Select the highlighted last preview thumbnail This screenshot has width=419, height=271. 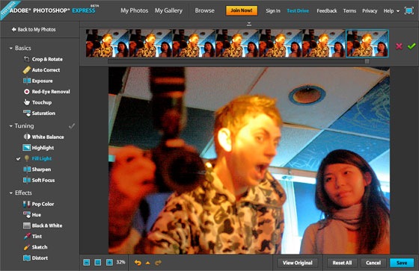coord(367,43)
